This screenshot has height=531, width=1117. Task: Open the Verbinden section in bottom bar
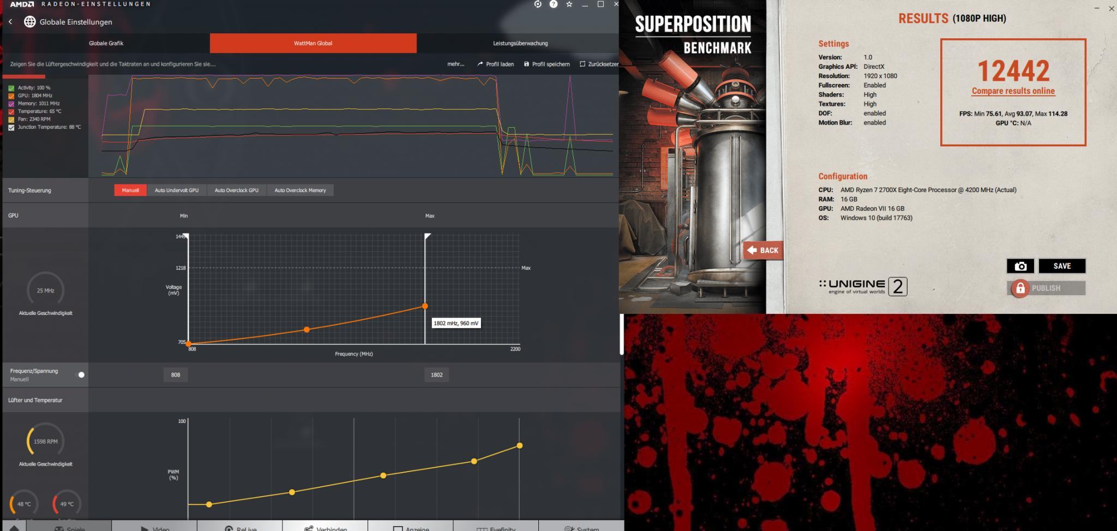(325, 528)
